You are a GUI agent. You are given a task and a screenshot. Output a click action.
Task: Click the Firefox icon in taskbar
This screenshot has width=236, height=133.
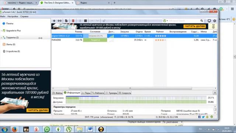click(15, 129)
